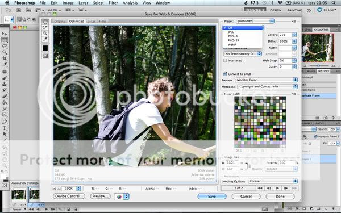Click the layer style fx icon in Layers panel

[x=297, y=208]
